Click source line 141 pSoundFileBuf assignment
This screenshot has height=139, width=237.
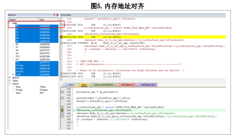point(103,98)
